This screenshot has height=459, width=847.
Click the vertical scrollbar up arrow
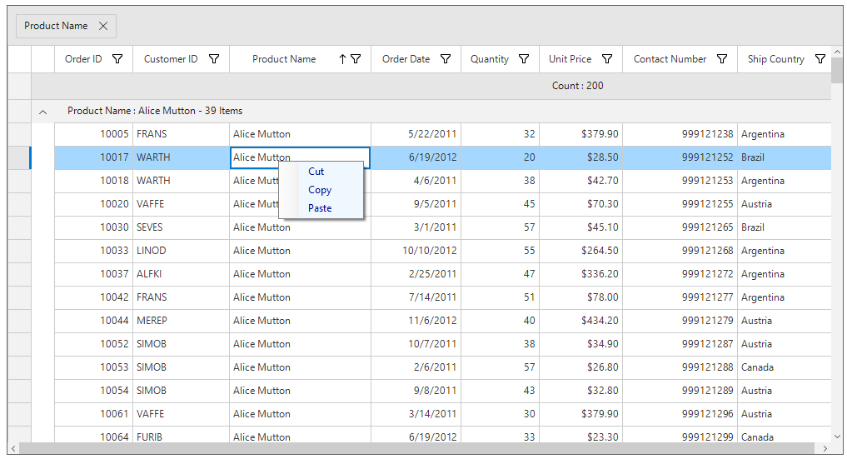coord(837,52)
